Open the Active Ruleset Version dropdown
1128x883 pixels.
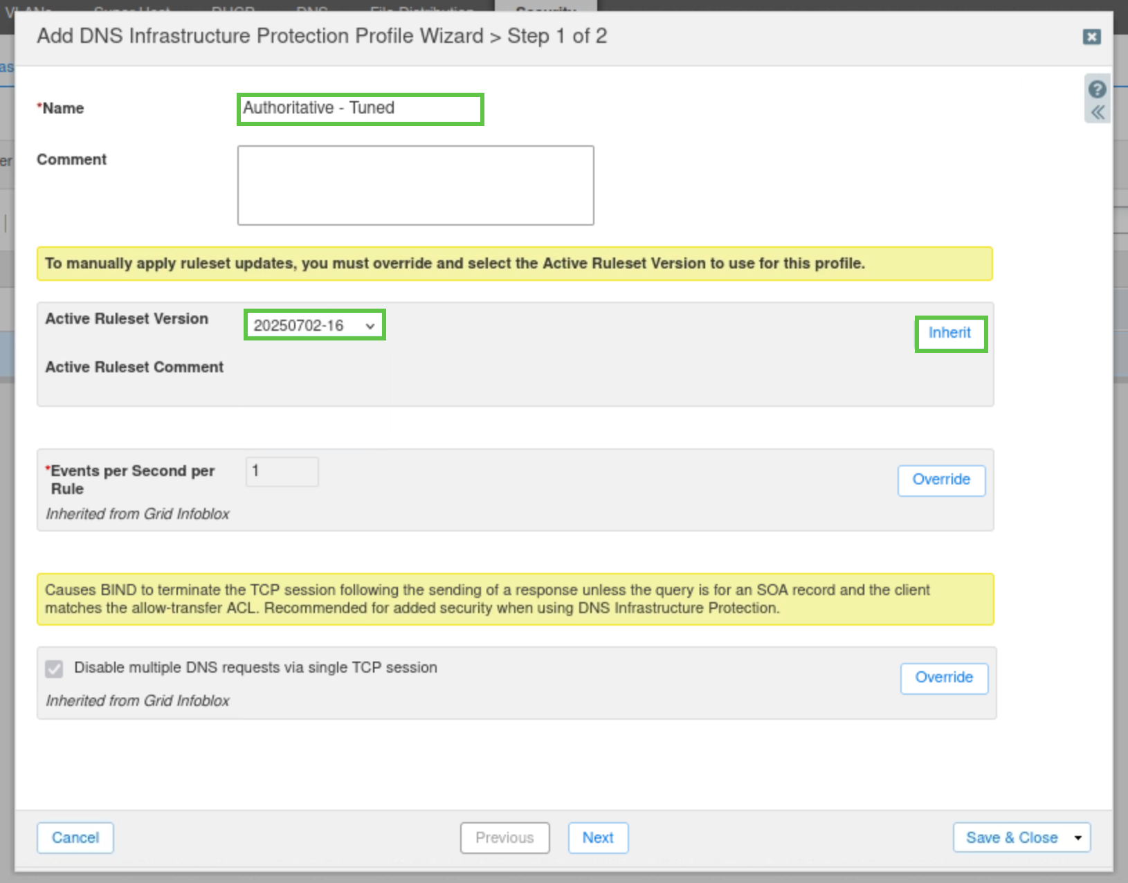[x=314, y=325]
